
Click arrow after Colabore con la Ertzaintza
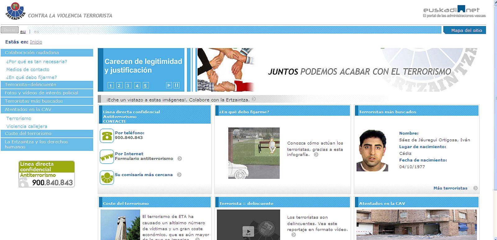coord(254,99)
